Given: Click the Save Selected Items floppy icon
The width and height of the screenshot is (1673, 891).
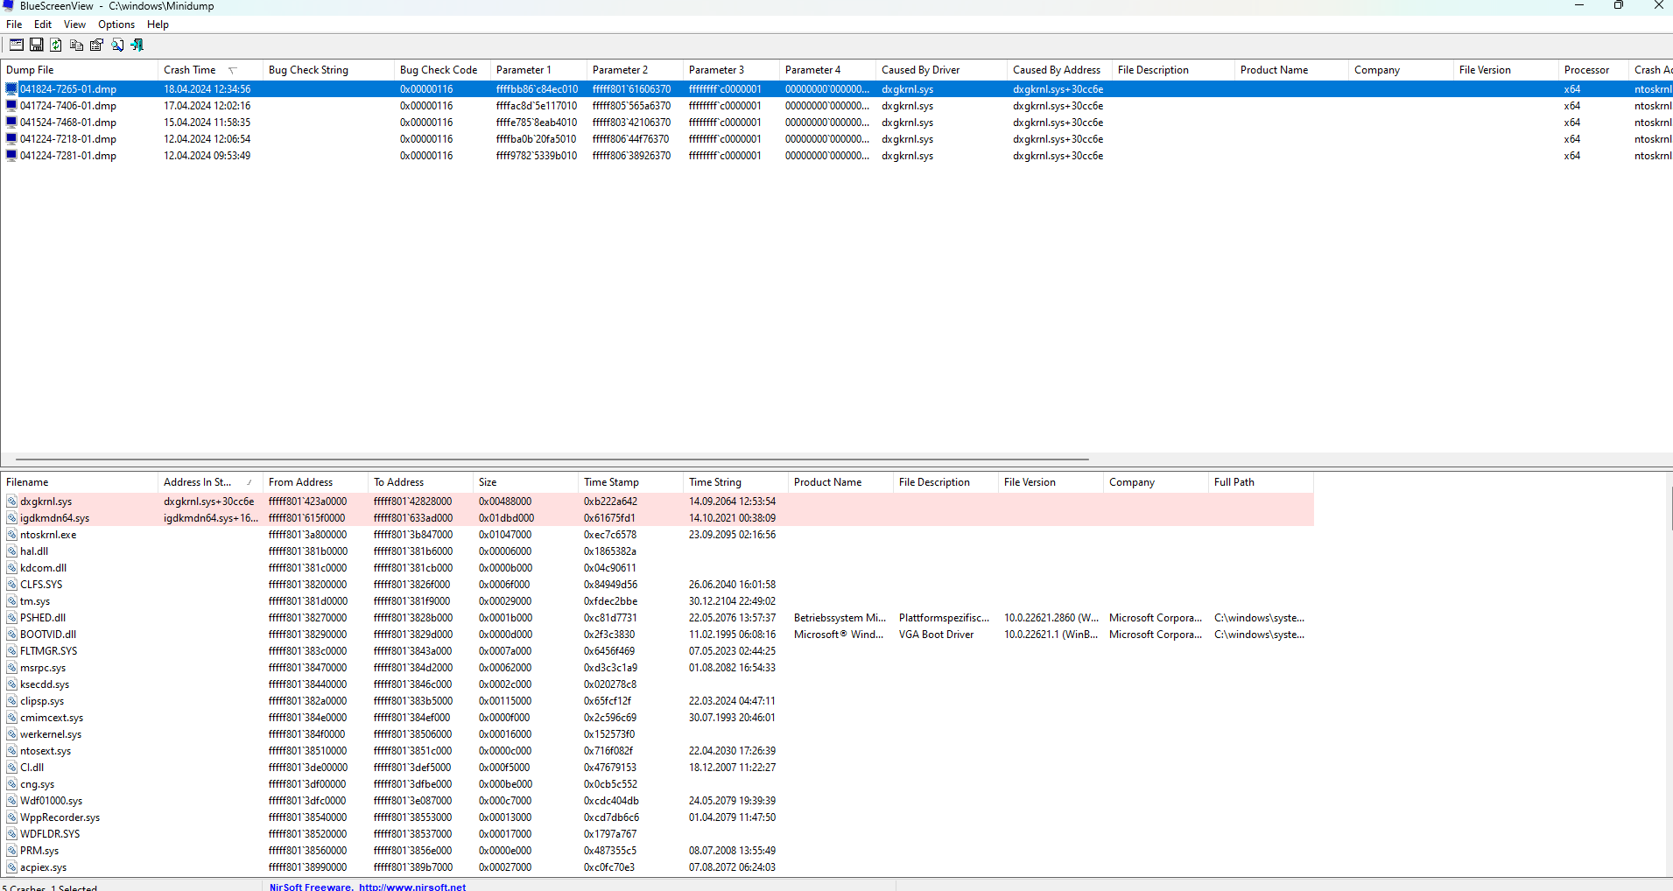Looking at the screenshot, I should [x=37, y=45].
